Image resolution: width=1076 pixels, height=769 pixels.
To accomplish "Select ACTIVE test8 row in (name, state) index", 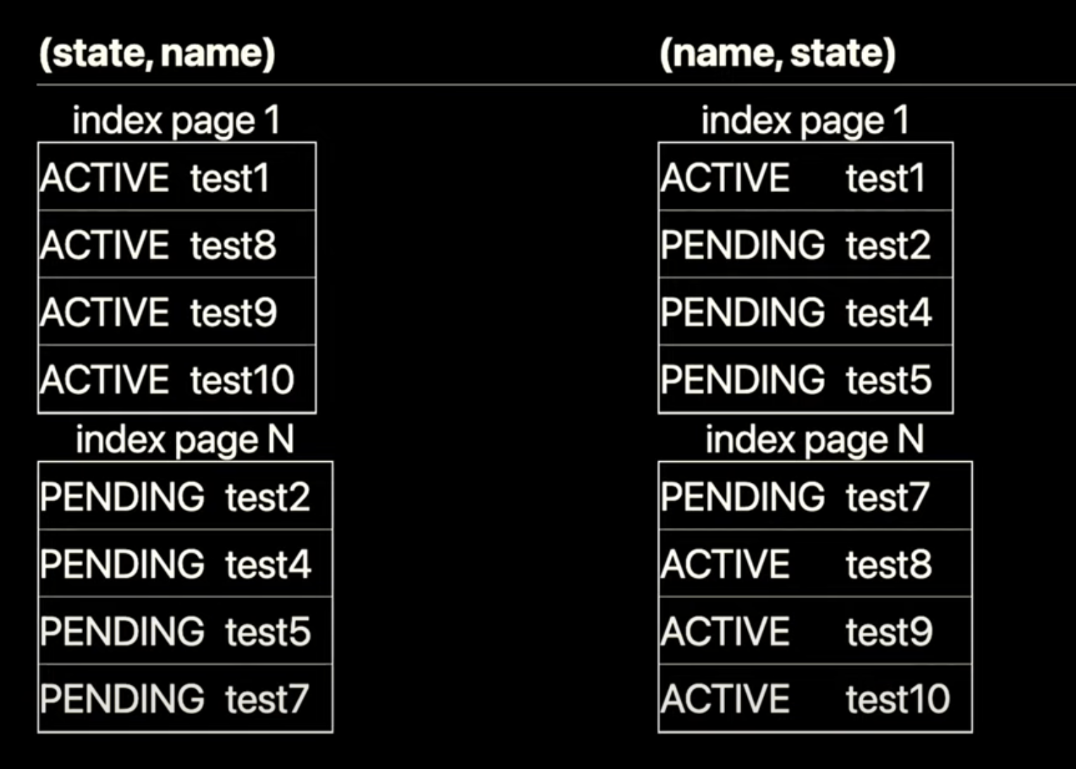I will 814,564.
